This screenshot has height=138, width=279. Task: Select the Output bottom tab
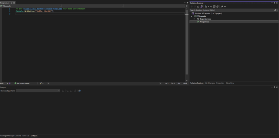(x=34, y=136)
